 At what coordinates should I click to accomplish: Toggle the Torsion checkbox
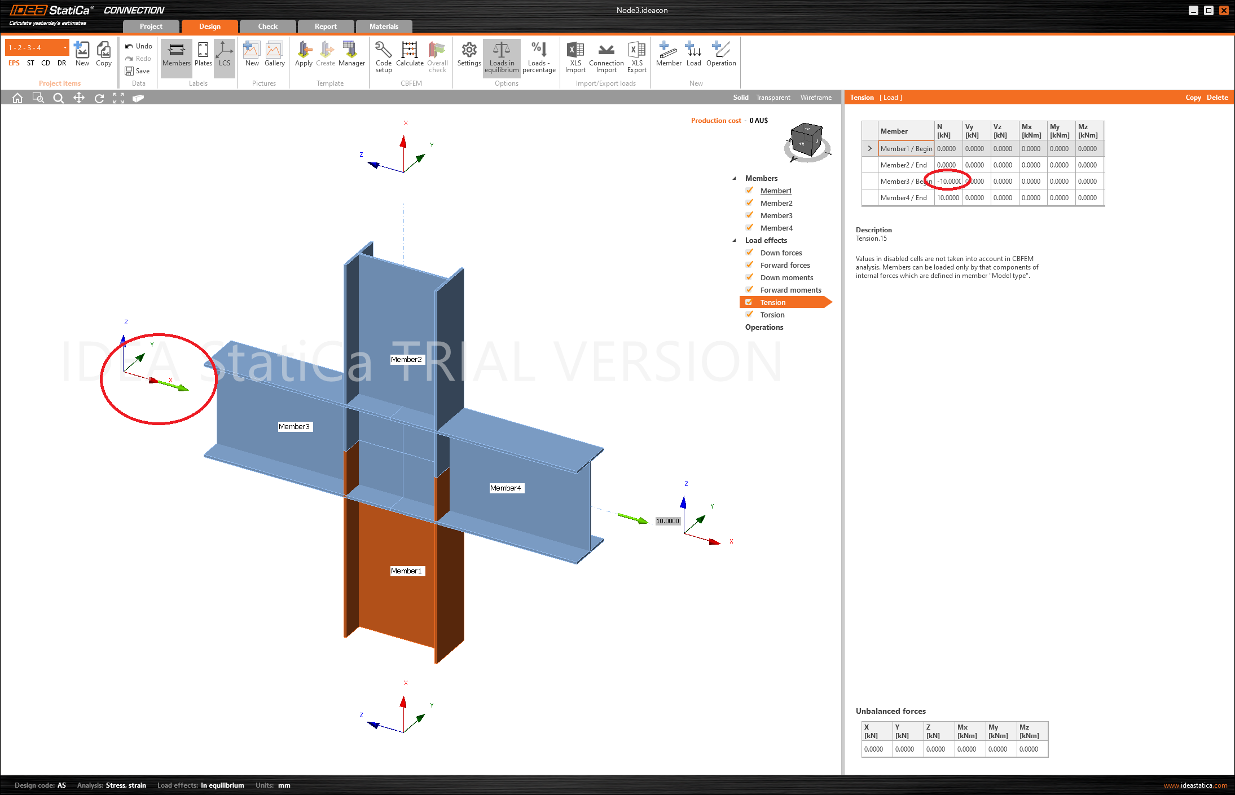point(749,315)
